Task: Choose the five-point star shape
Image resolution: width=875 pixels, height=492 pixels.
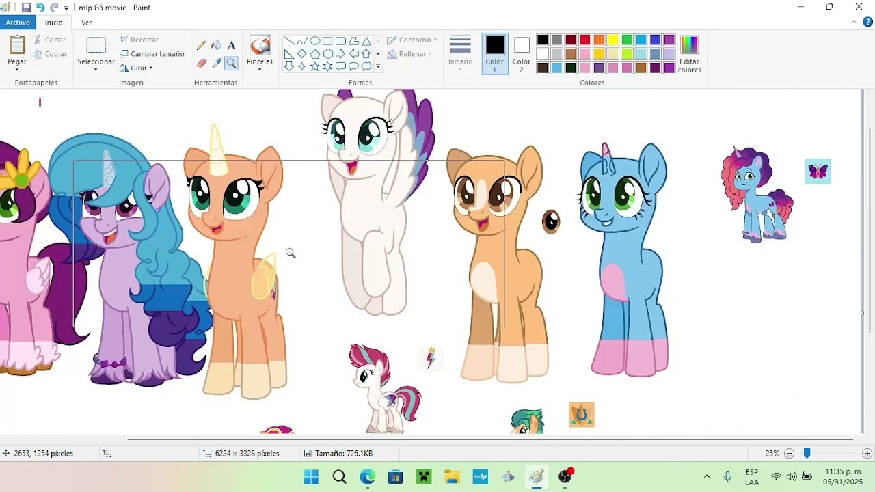Action: click(x=315, y=66)
